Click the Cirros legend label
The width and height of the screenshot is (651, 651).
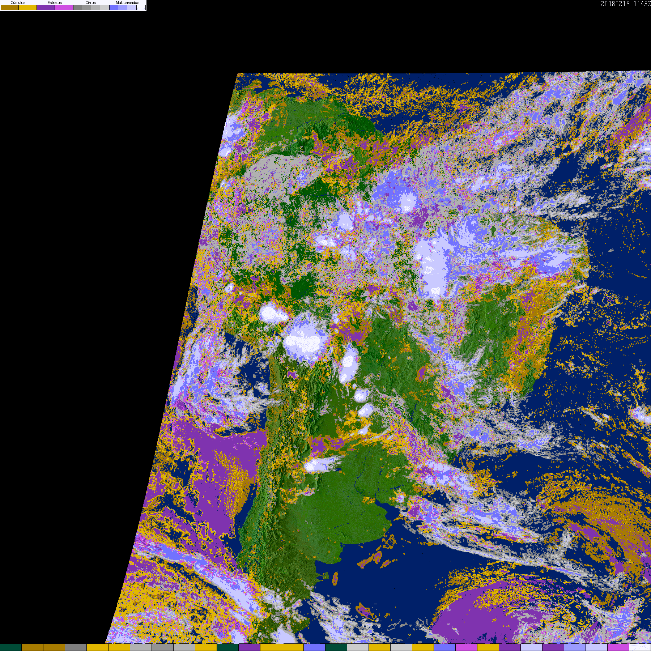(x=91, y=3)
